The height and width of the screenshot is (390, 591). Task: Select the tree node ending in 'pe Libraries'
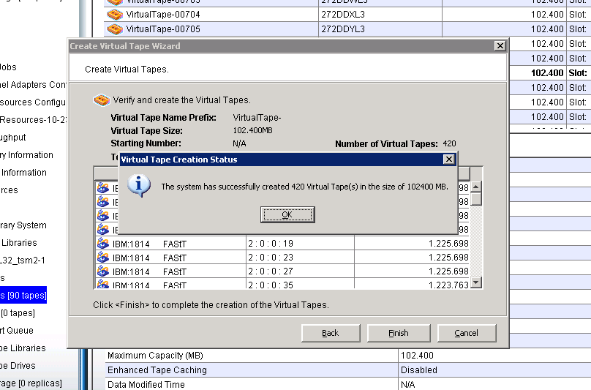point(23,348)
